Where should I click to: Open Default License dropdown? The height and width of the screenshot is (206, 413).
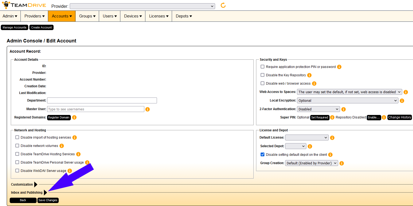click(307, 138)
